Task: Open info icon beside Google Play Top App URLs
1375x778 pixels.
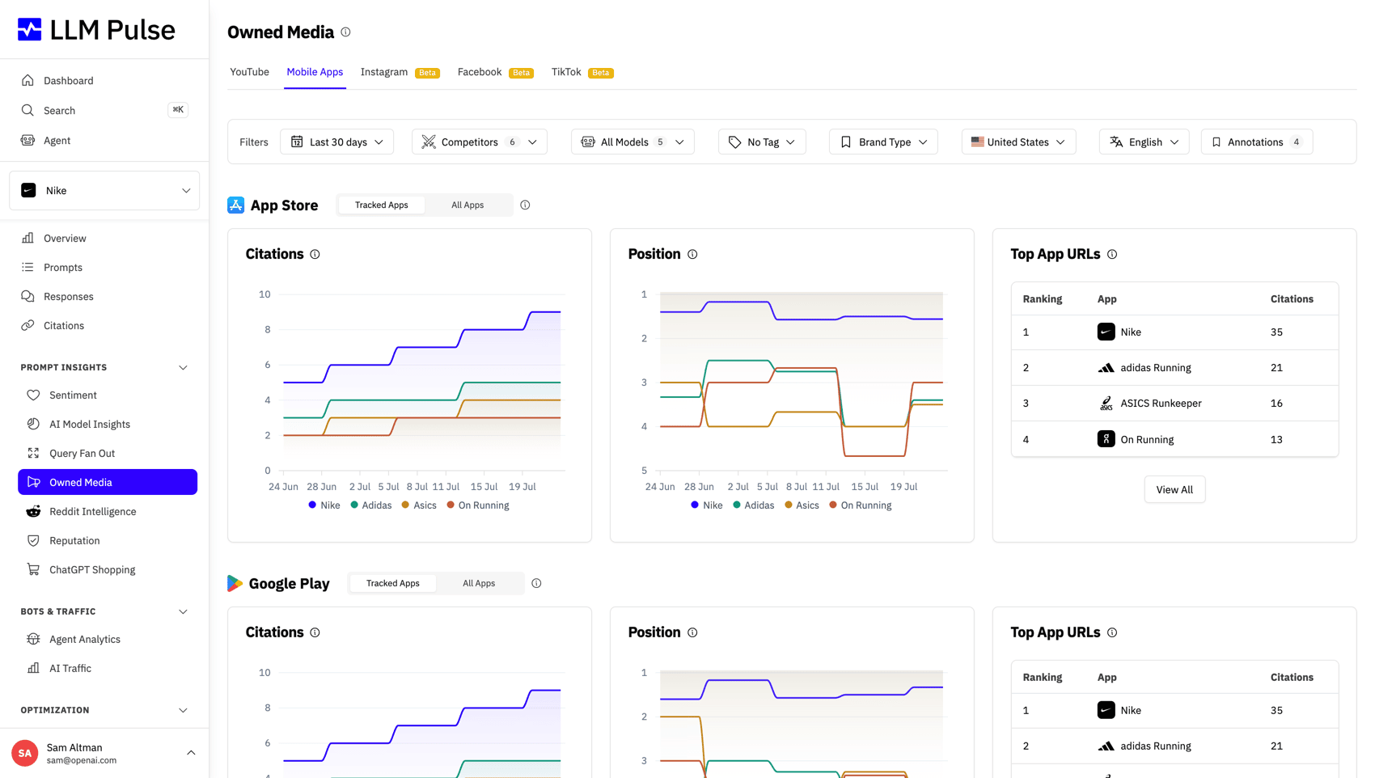Action: coord(1112,633)
